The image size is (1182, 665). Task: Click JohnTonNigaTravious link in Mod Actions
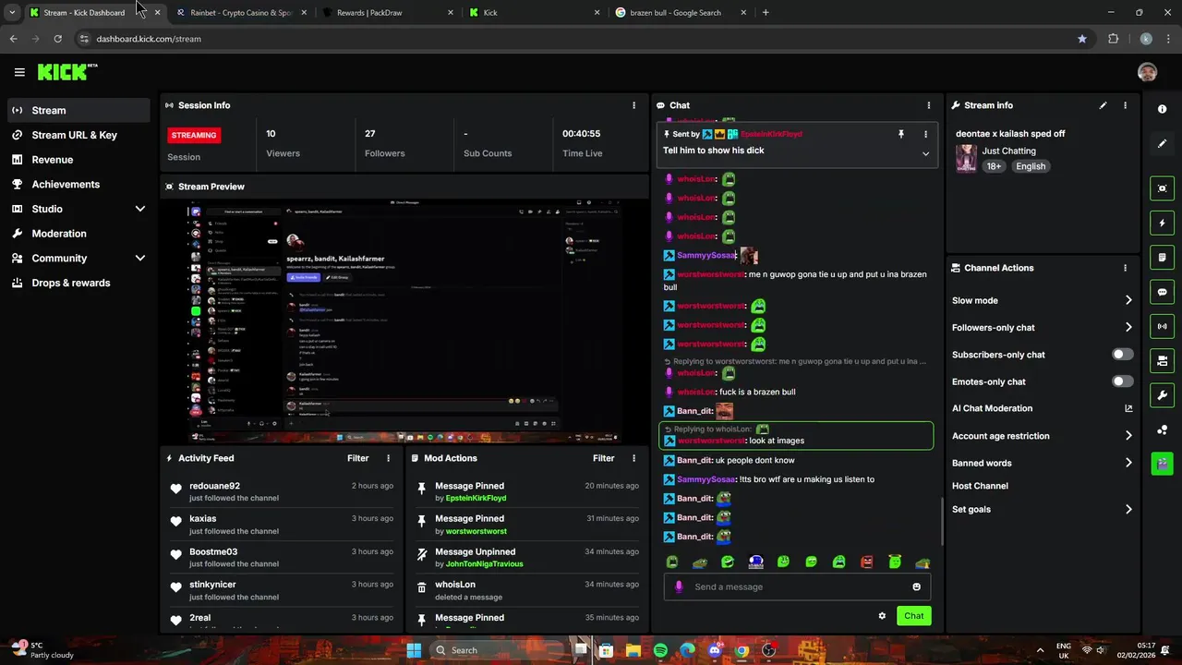pyautogui.click(x=484, y=564)
